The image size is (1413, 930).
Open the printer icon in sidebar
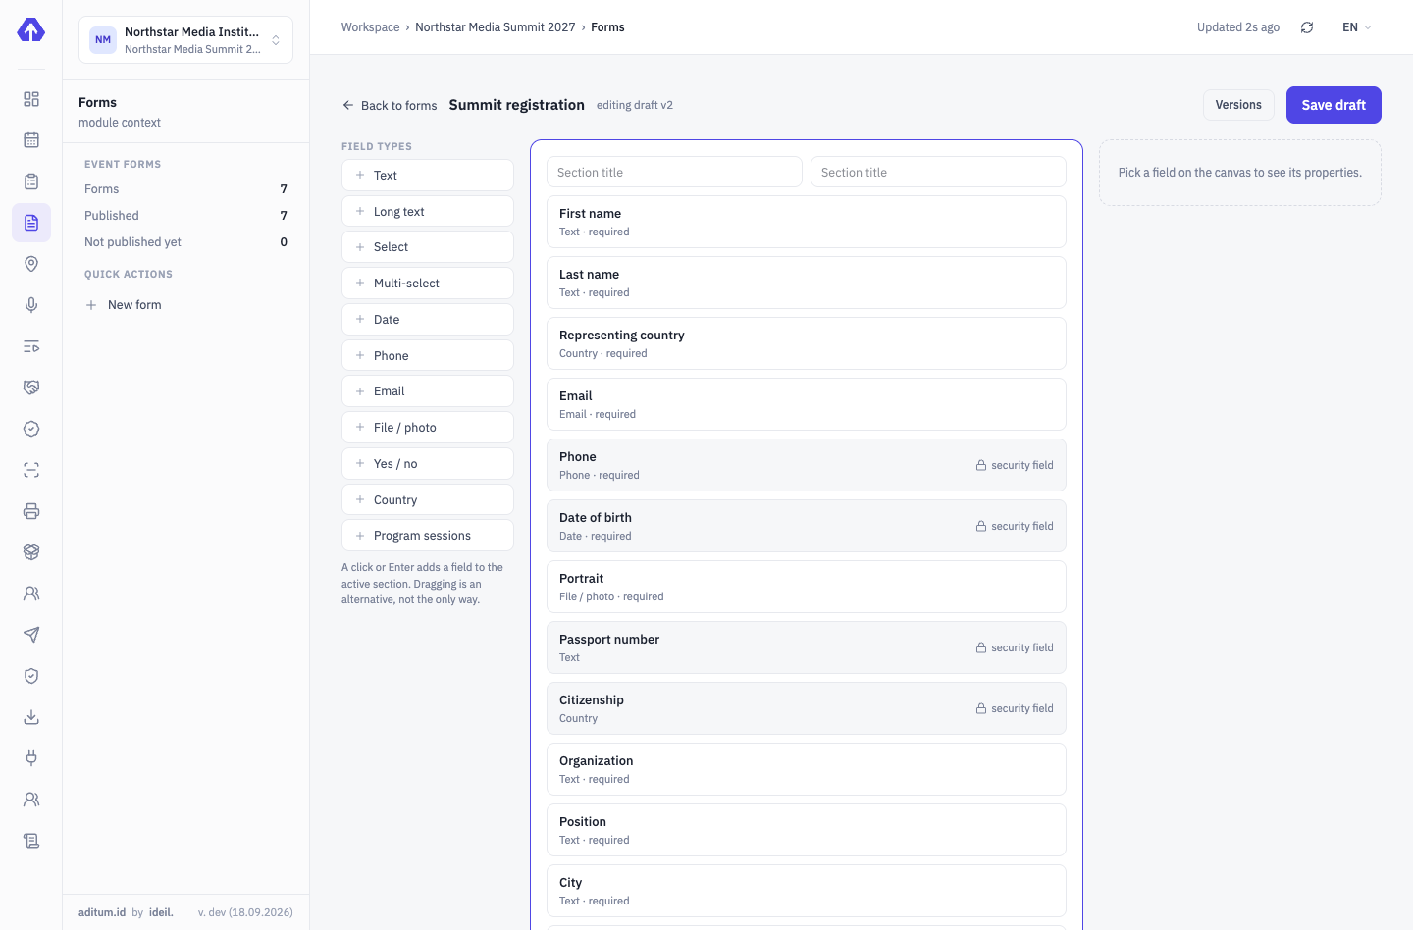31,511
